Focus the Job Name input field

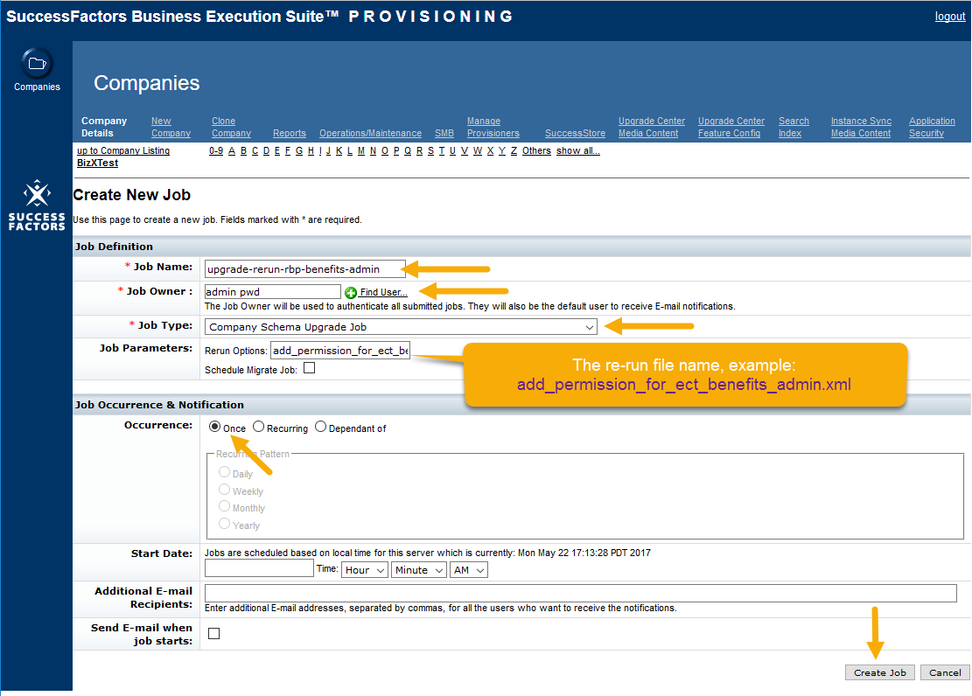point(305,269)
